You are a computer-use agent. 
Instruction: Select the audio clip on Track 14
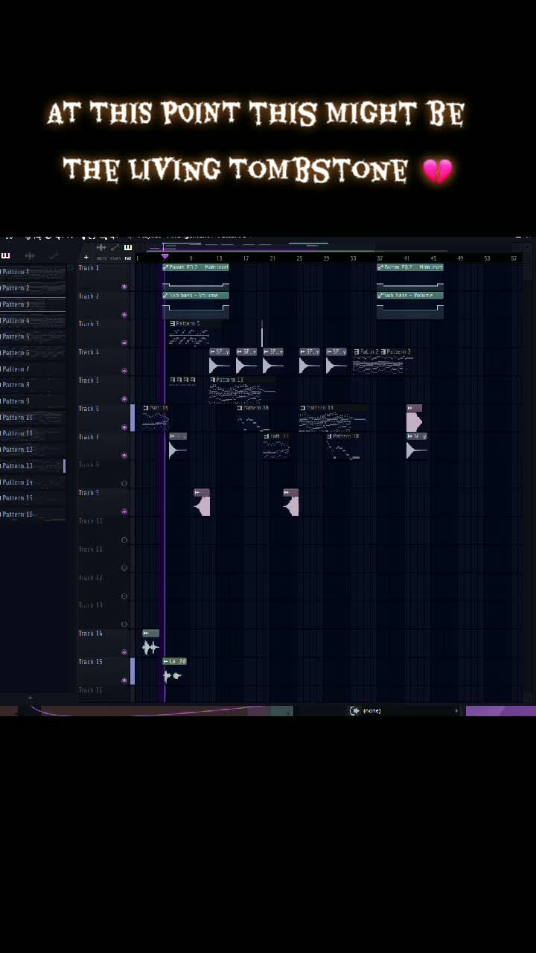coord(150,643)
